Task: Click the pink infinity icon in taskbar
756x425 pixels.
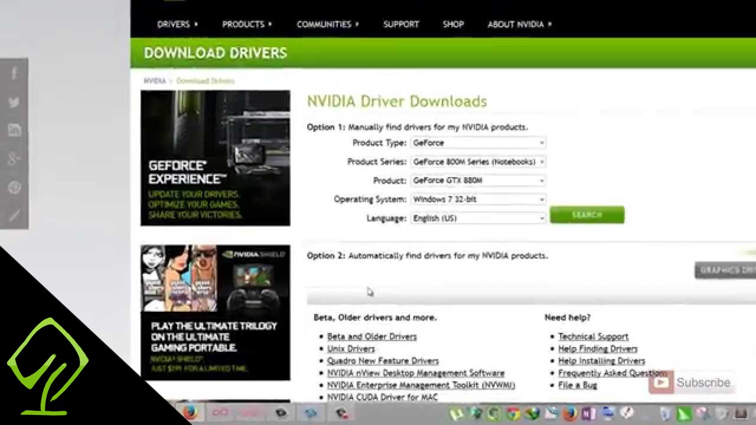Action: [220, 413]
